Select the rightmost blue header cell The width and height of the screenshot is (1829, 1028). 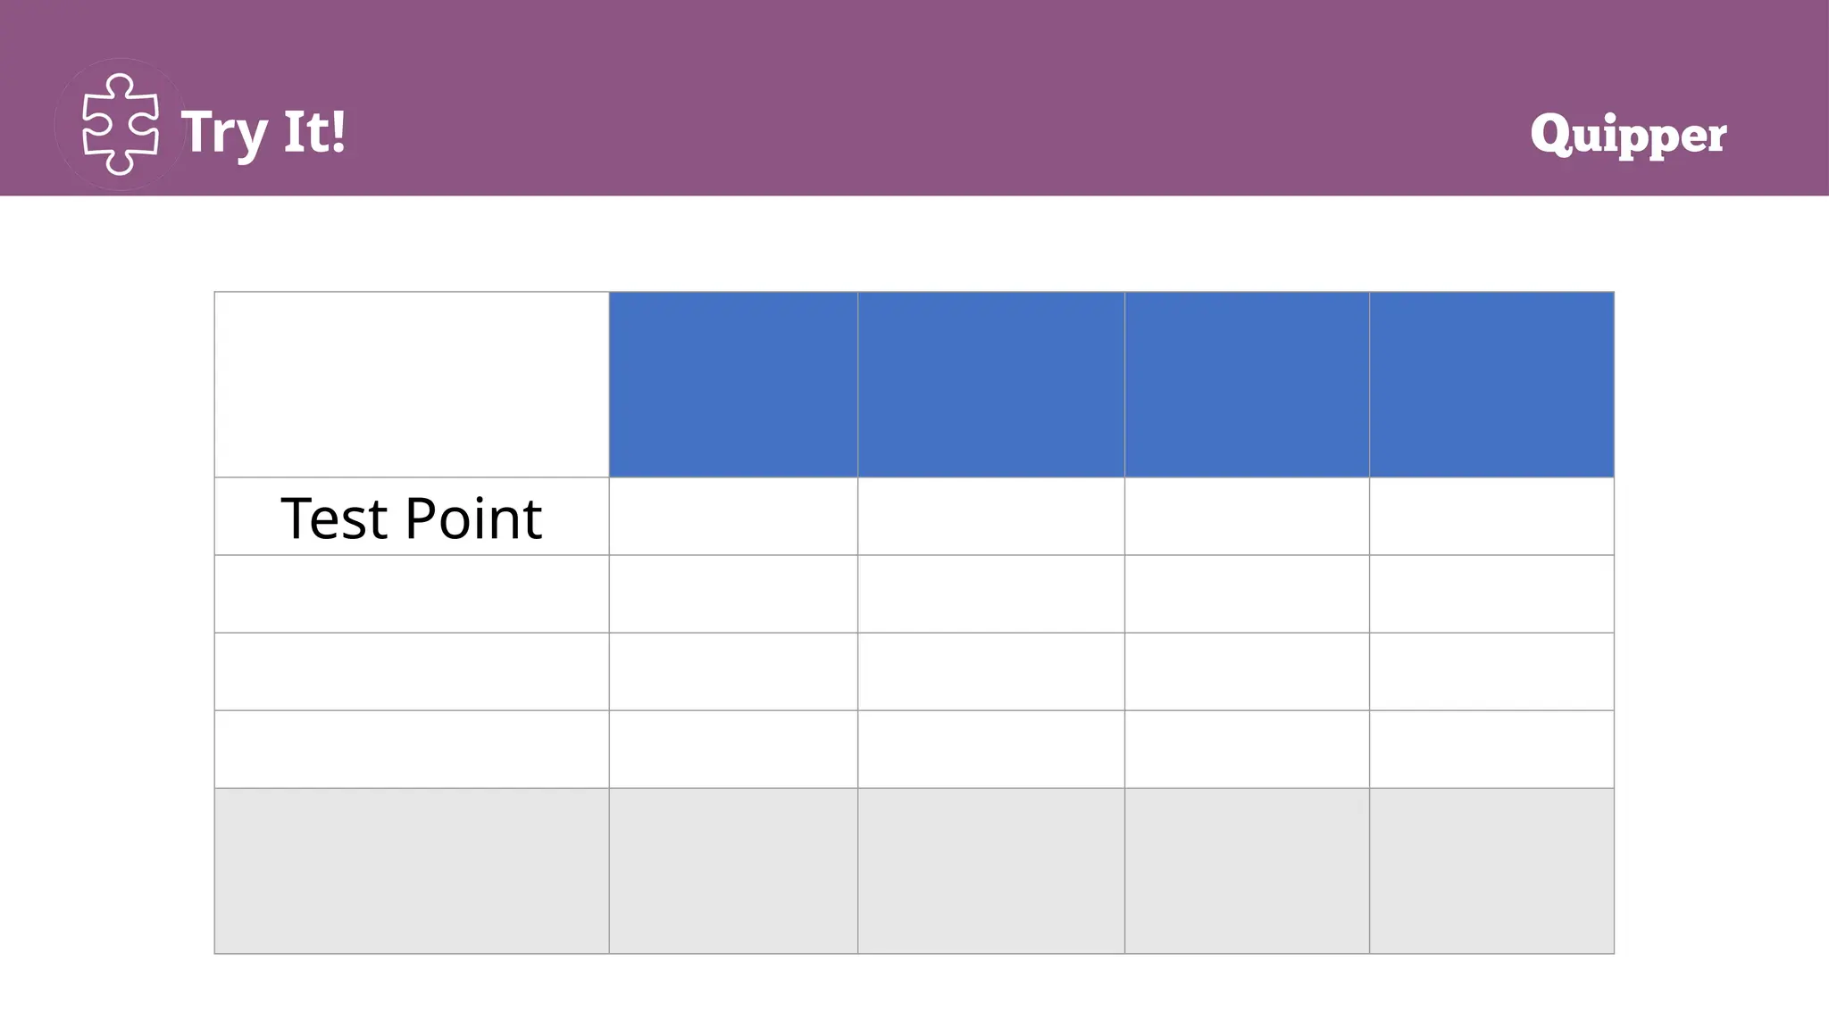1491,385
